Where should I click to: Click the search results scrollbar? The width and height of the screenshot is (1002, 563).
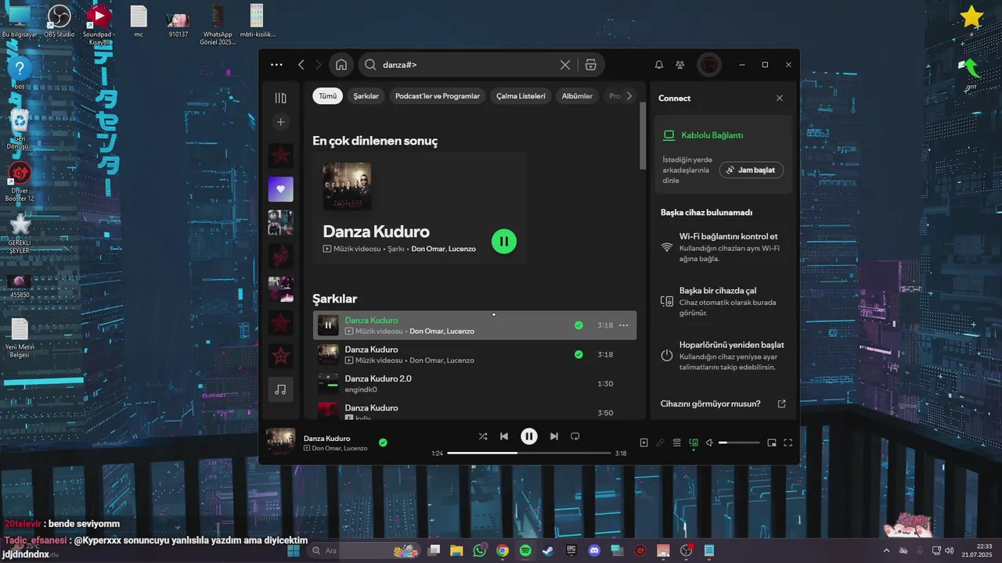(x=643, y=135)
